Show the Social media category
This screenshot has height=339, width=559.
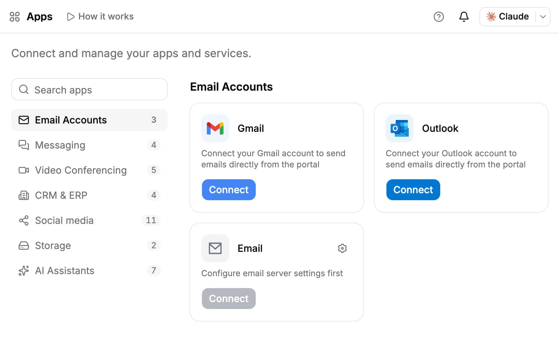point(89,220)
